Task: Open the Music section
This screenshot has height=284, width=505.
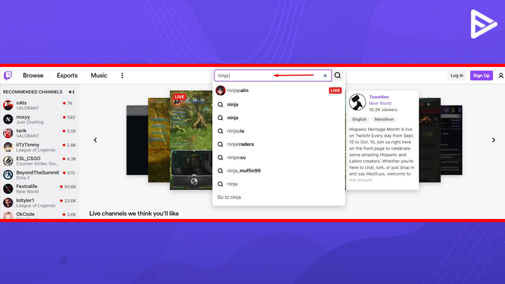Action: [x=99, y=75]
